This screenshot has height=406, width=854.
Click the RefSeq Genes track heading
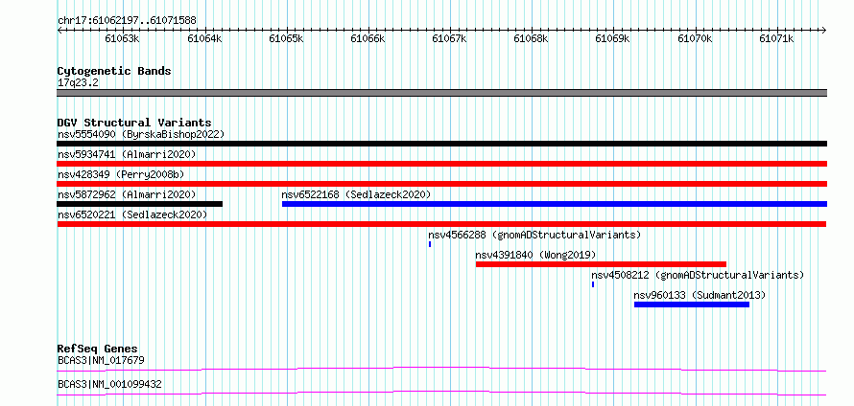click(x=98, y=349)
